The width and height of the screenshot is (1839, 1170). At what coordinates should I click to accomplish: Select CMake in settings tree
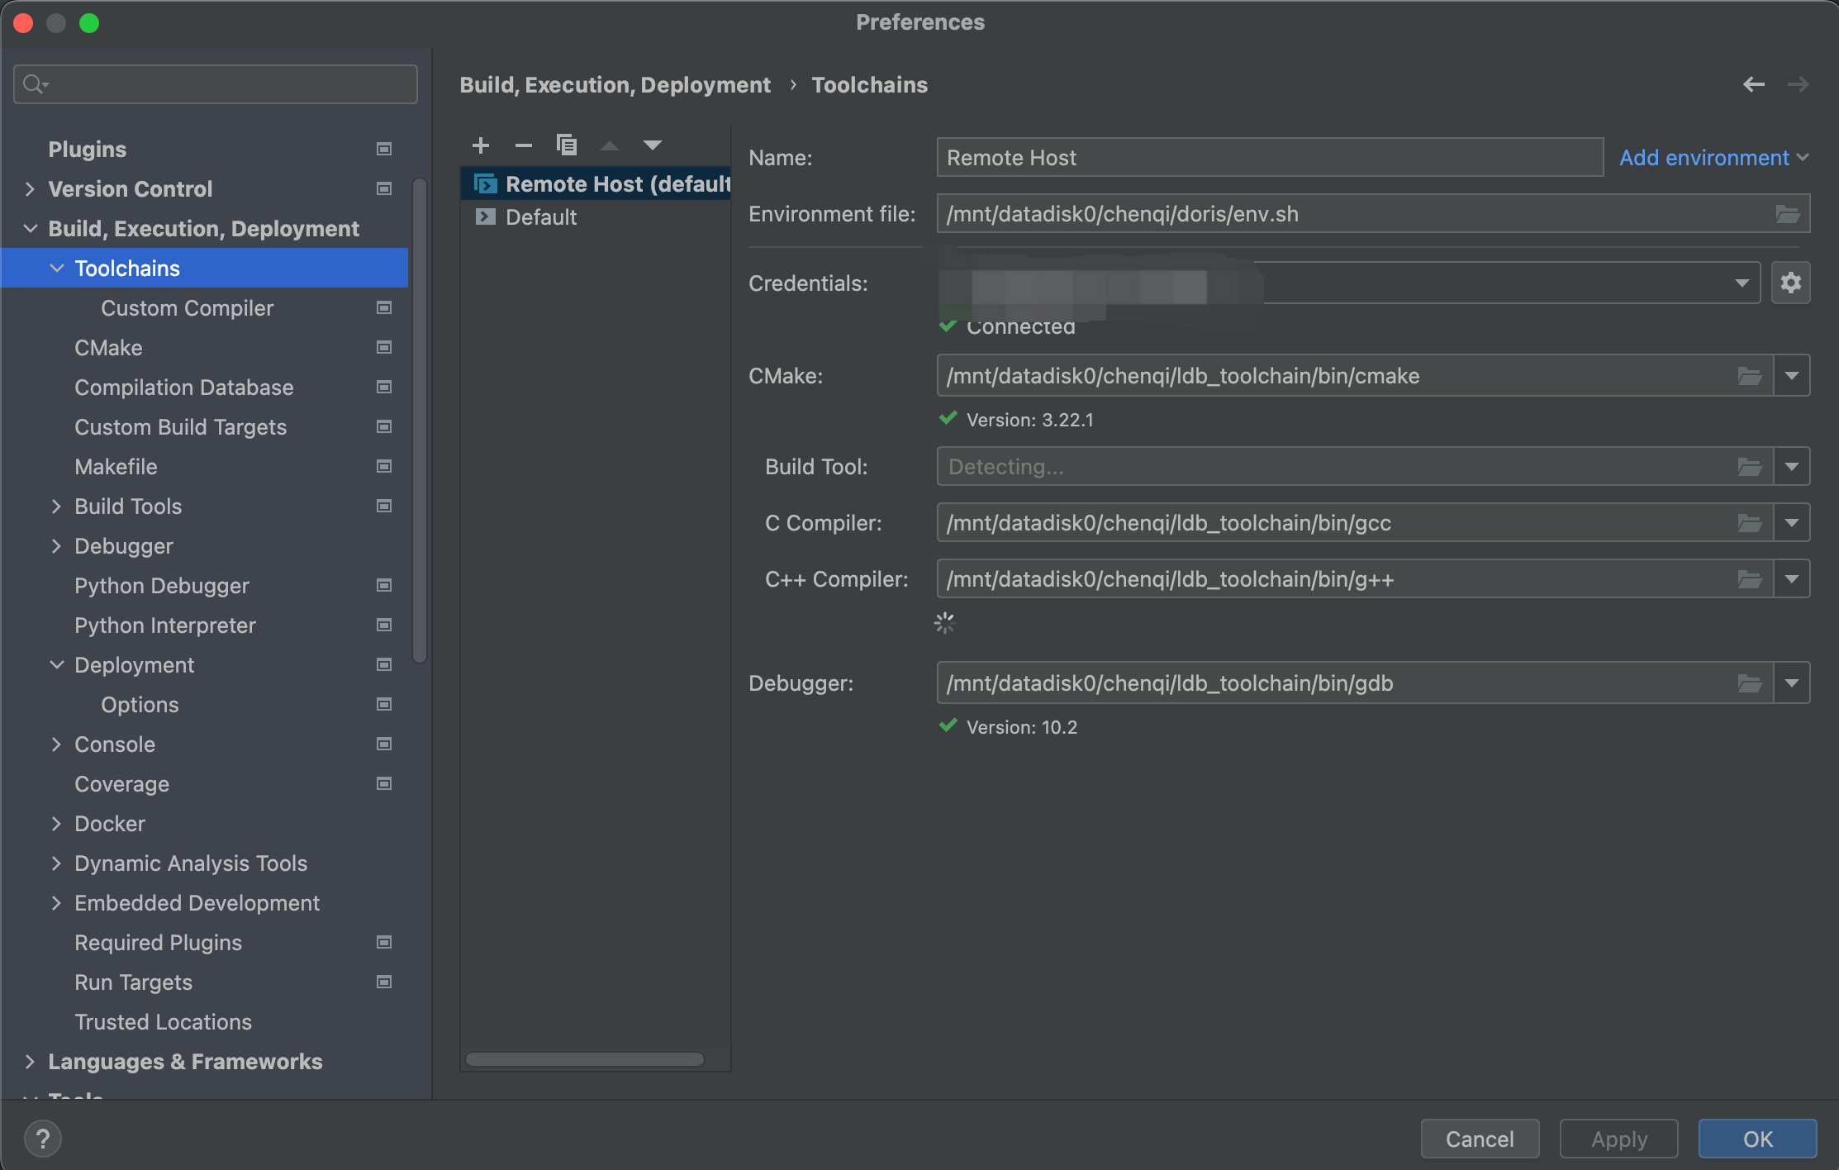click(x=108, y=348)
